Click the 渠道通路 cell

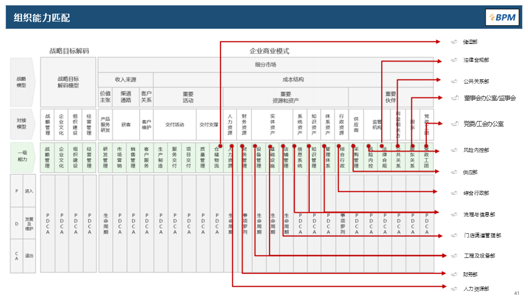tap(125, 97)
